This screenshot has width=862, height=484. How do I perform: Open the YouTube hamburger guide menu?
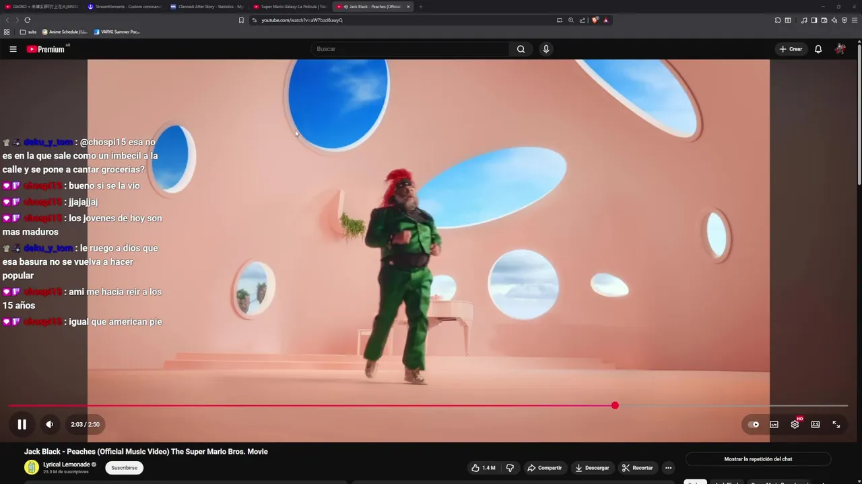13,49
